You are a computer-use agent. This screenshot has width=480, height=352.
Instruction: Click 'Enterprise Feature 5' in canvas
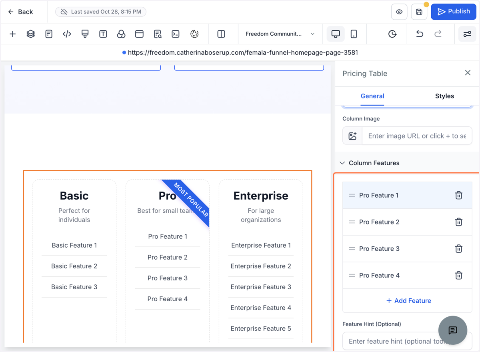click(261, 328)
